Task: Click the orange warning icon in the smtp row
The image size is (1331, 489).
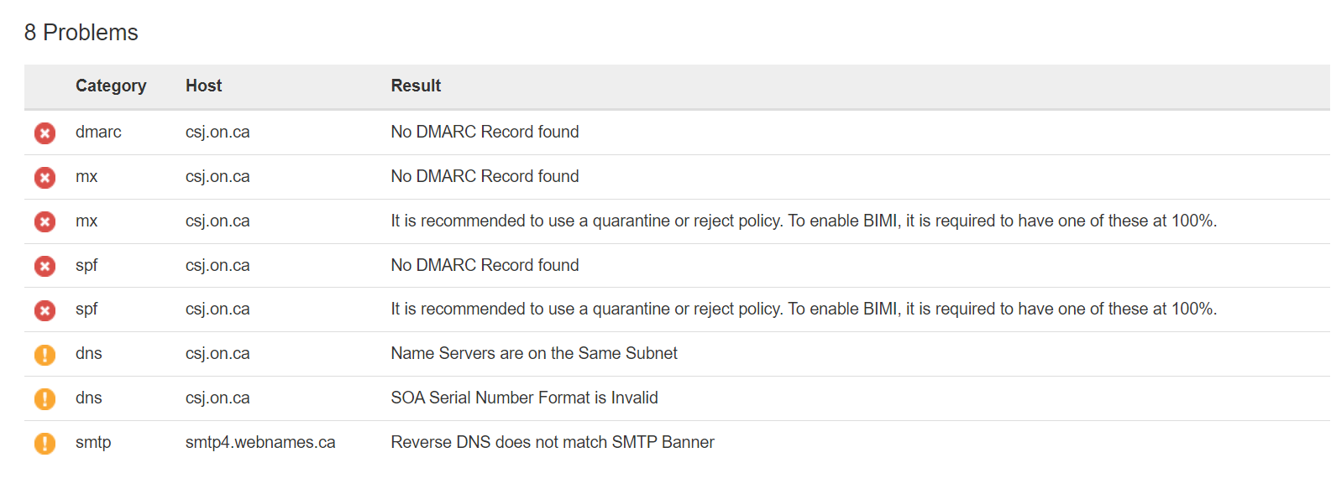Action: tap(45, 443)
